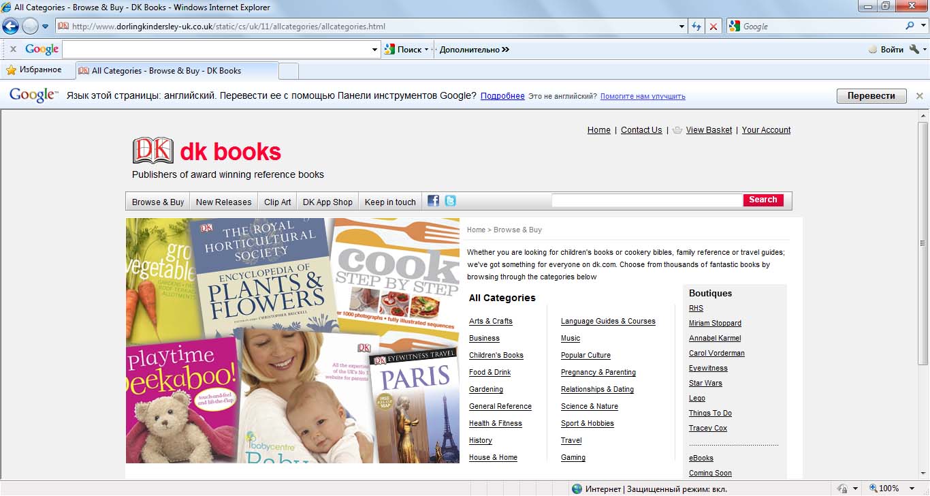Expand the zoom level dropdown arrow

click(910, 489)
